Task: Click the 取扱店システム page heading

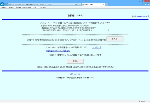Action: point(75,16)
